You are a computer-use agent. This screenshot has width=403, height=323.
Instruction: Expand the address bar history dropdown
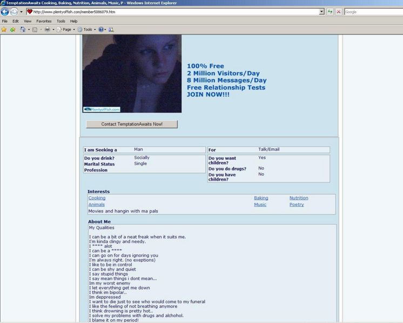322,11
